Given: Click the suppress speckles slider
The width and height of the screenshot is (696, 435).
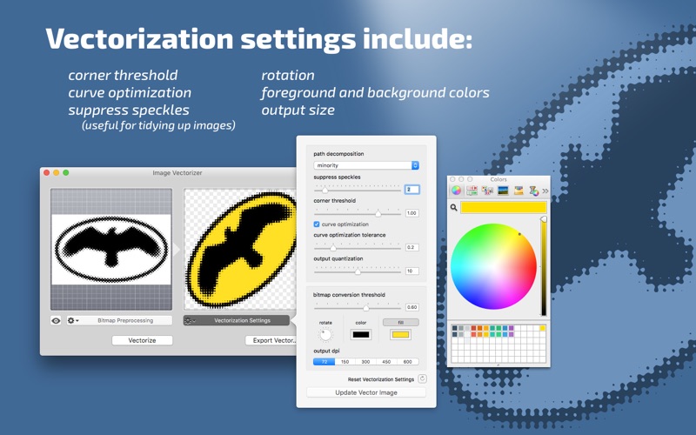Looking at the screenshot, I should click(x=358, y=190).
